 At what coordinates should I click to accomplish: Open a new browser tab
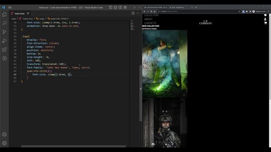(196, 8)
